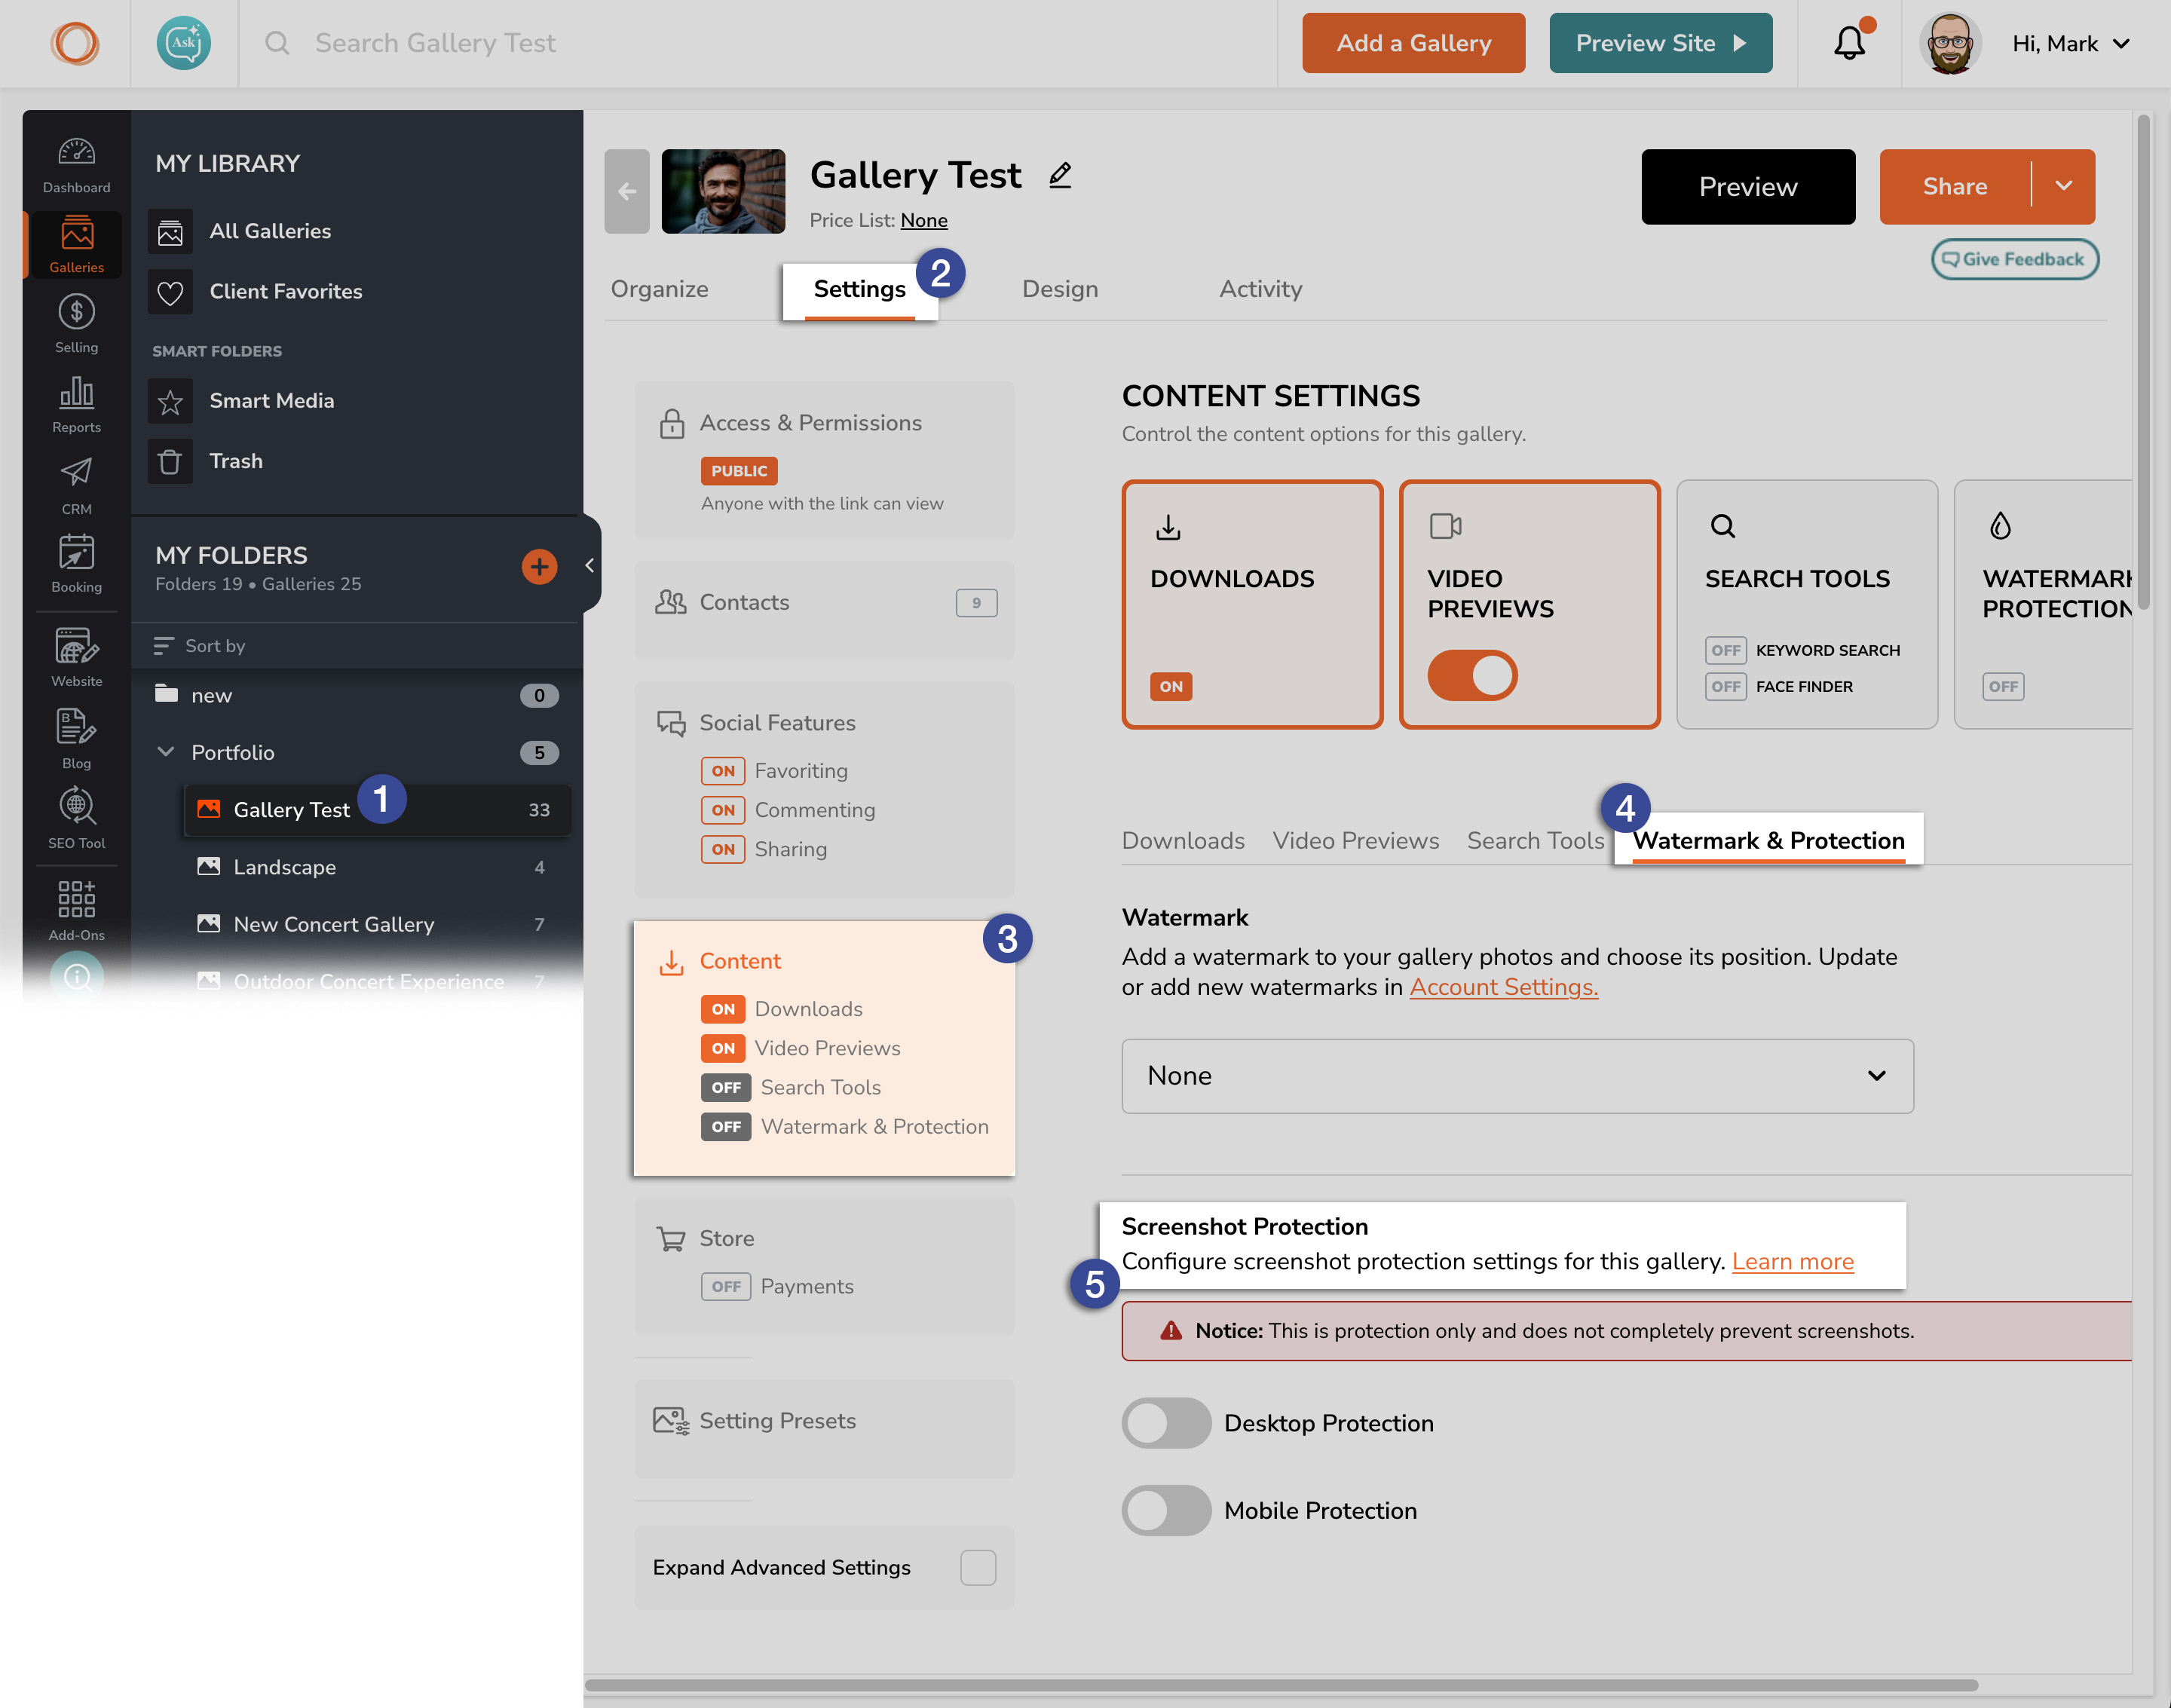This screenshot has width=2171, height=1708.
Task: Collapse the Portfolio folder
Action: click(x=166, y=752)
